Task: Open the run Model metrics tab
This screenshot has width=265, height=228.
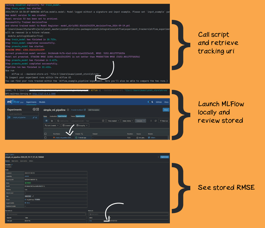Action: click(x=15, y=161)
